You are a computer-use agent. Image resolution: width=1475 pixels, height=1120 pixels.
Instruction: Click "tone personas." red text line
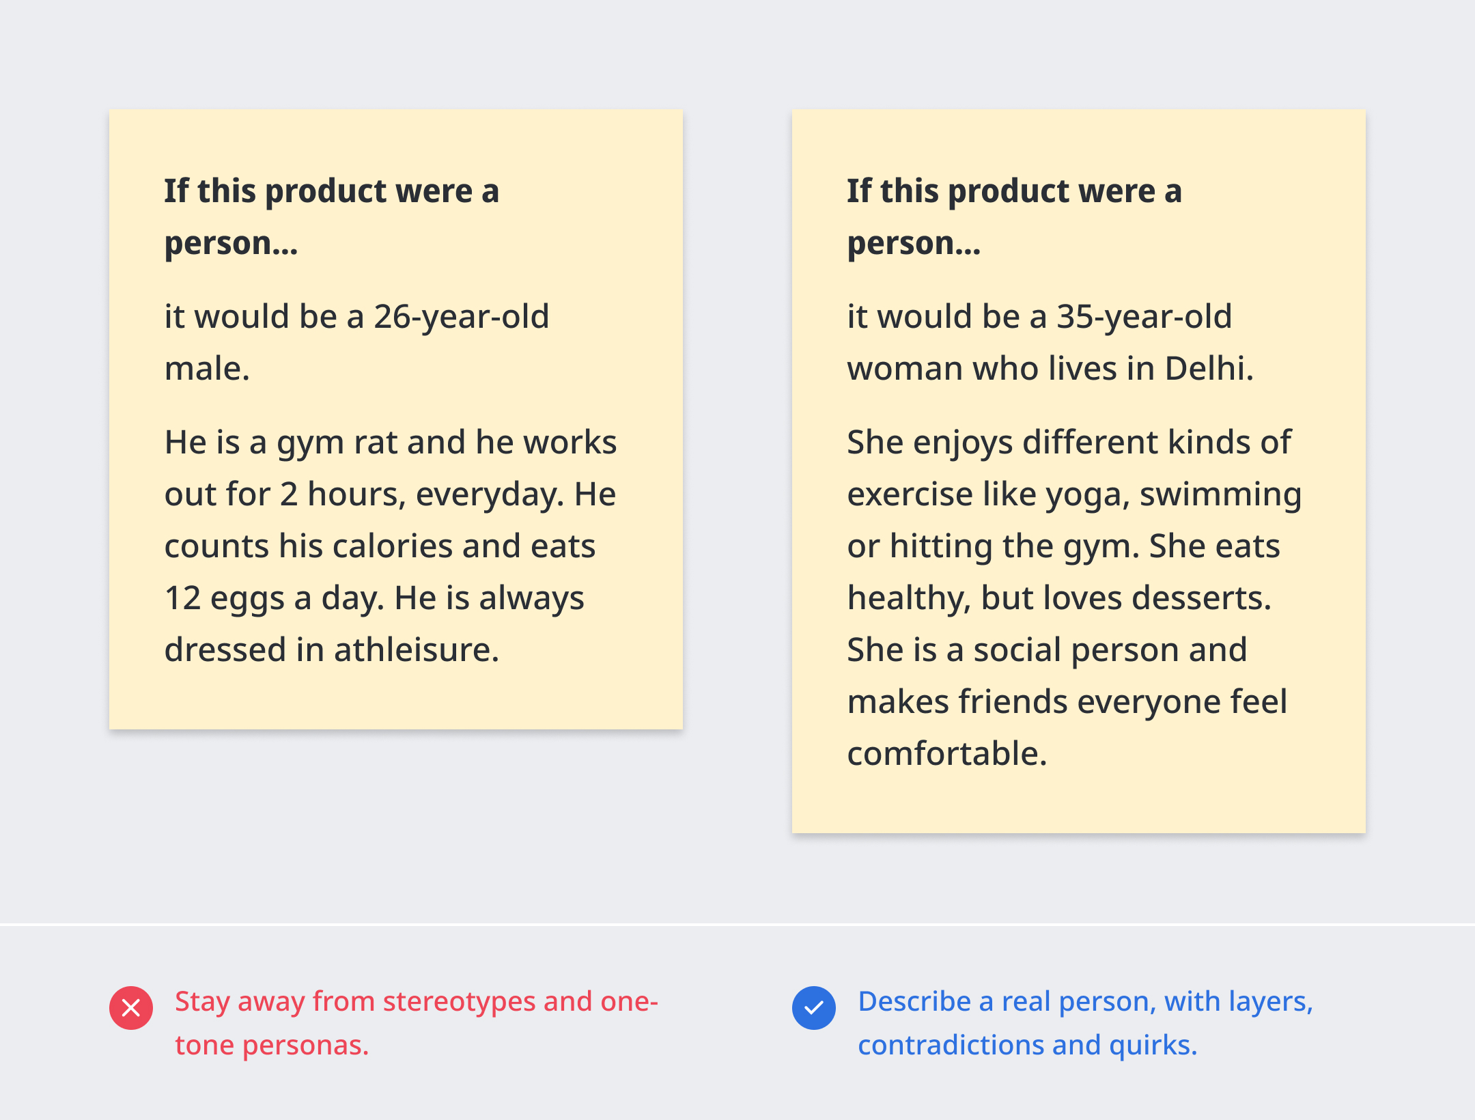[272, 1045]
